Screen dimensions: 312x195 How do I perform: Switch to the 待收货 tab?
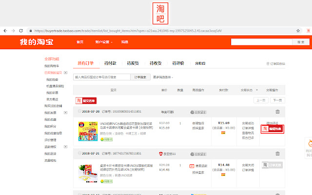click(x=156, y=63)
